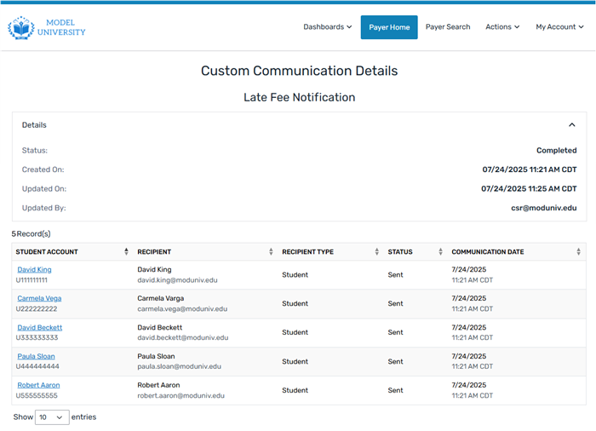
Task: Click the Recipient Type header text
Action: pyautogui.click(x=307, y=252)
